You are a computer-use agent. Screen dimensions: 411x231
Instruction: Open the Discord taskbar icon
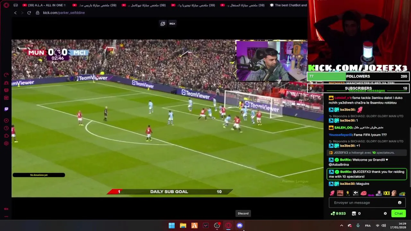(240, 226)
